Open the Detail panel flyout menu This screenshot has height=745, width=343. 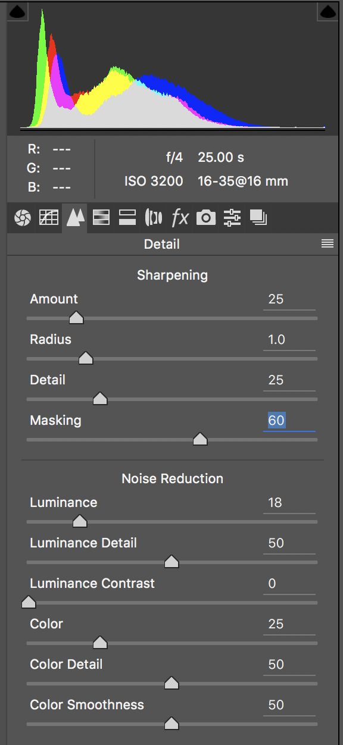[x=328, y=244]
